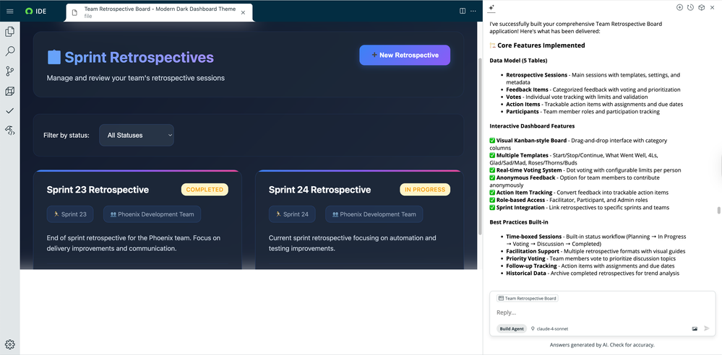Click the Filter by status label
Image resolution: width=722 pixels, height=355 pixels.
[66, 135]
